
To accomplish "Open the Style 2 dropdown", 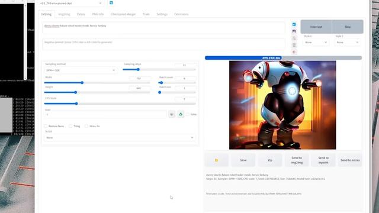I will coord(348,42).
